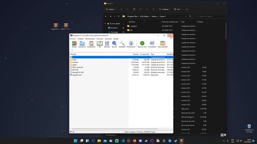Open Visual Studio Code from taskbar

[123, 141]
